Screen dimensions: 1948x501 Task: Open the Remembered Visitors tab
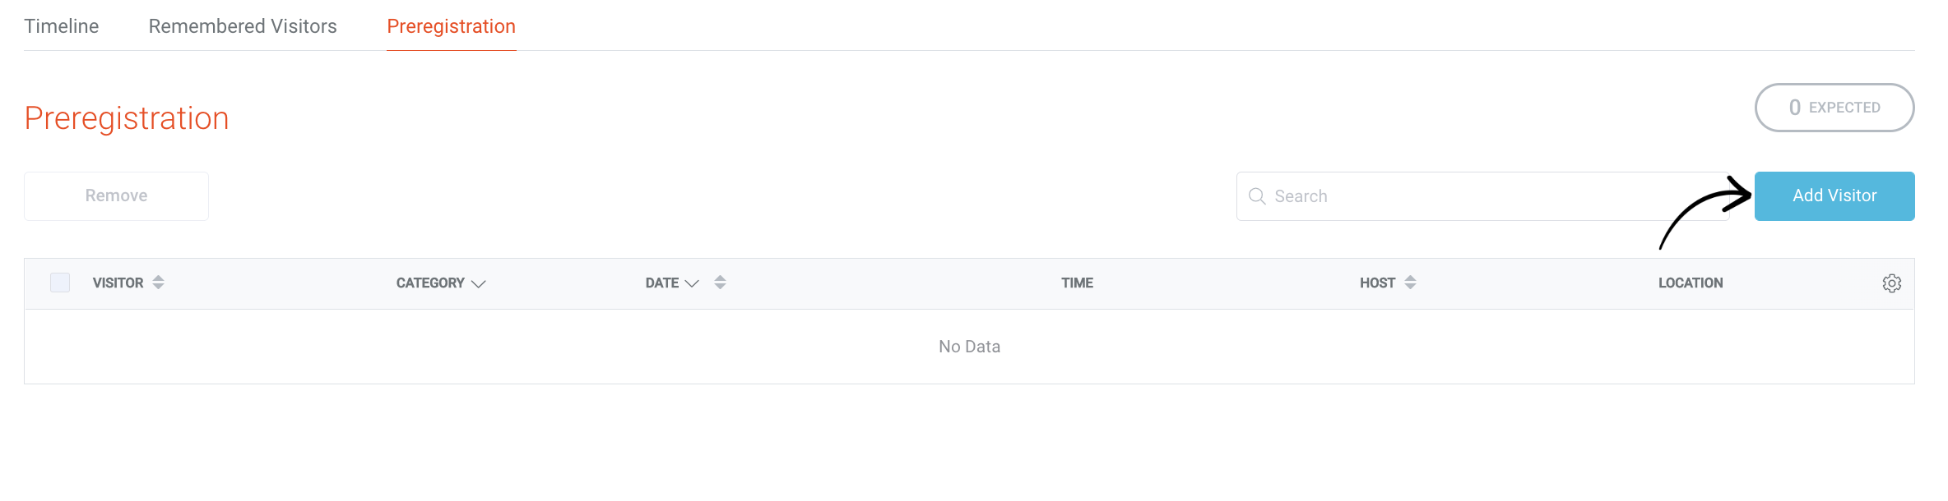[x=243, y=26]
